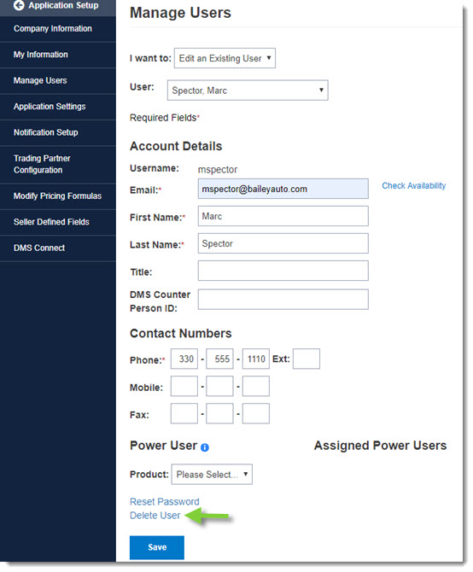Click the blue Save button

157,547
